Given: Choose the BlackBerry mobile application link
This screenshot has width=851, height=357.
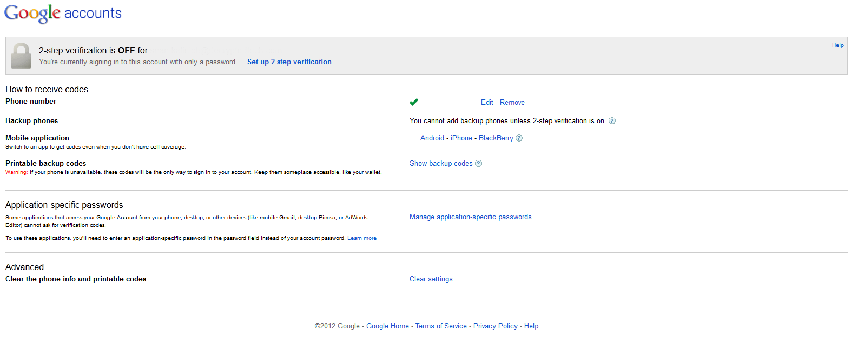Looking at the screenshot, I should (496, 138).
